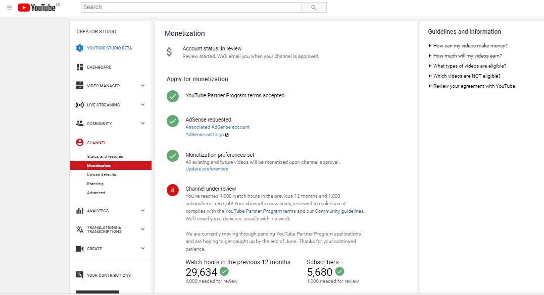
Task: Expand the Video Manager section chevron
Action: click(142, 86)
